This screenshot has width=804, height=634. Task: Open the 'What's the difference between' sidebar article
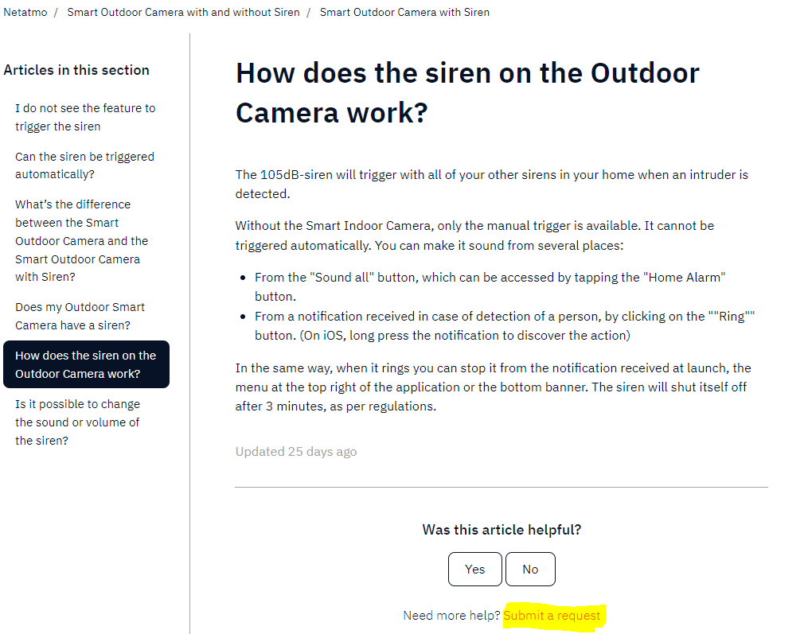click(x=81, y=240)
